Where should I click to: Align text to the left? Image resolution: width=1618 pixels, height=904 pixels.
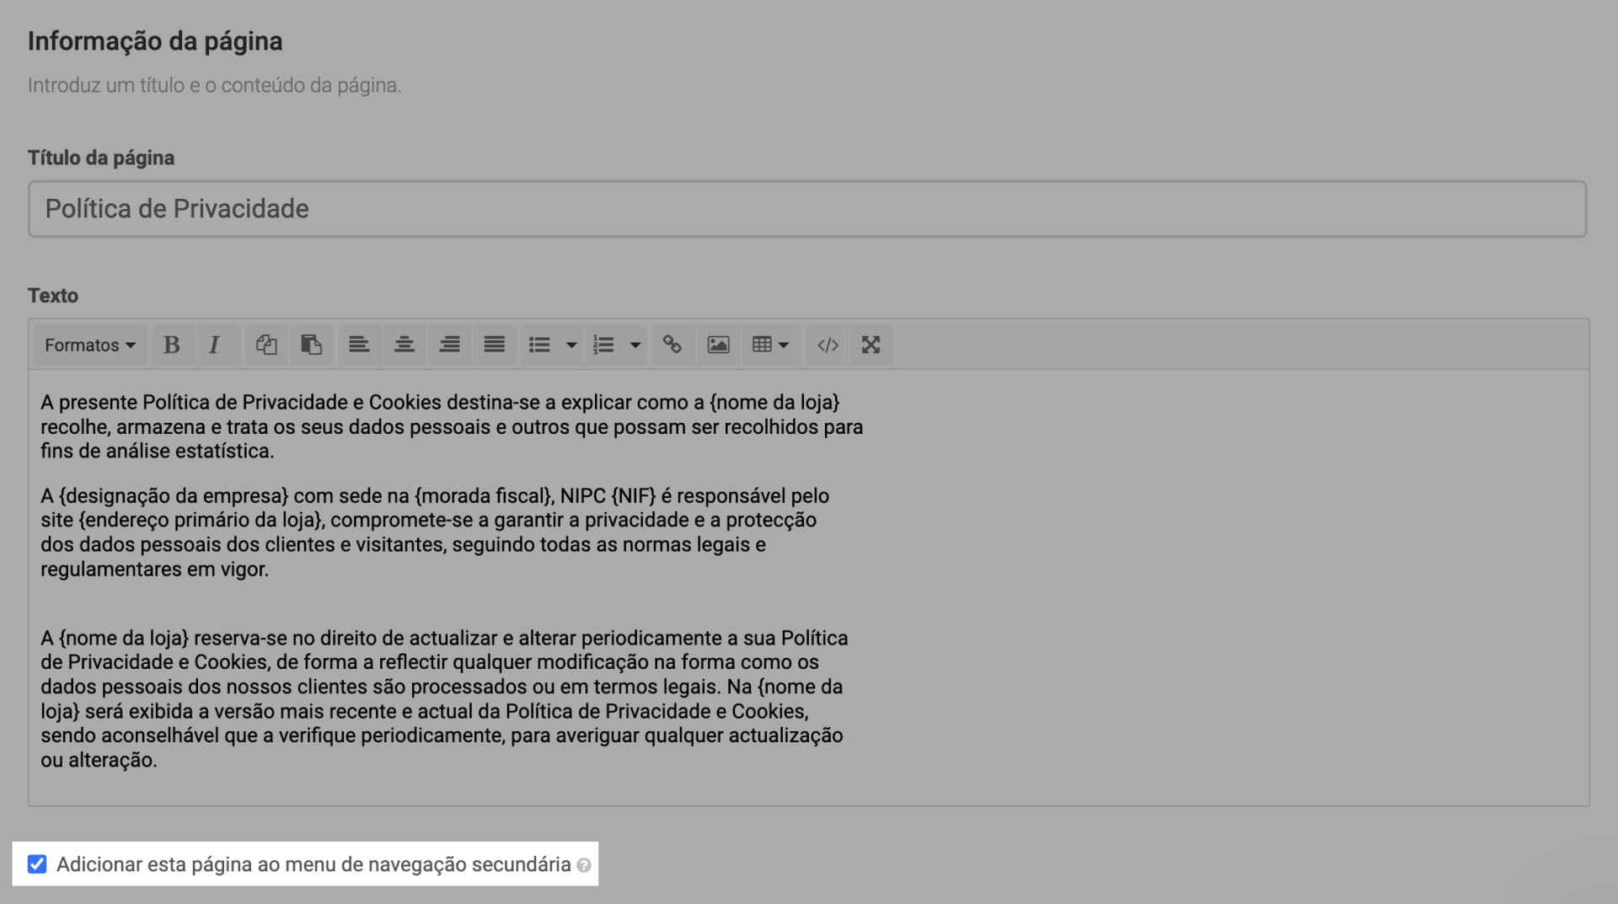tap(359, 345)
